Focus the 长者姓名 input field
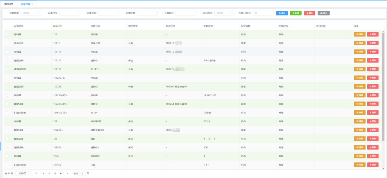Image resolution: width=387 pixels, height=178 pixels. point(186,13)
